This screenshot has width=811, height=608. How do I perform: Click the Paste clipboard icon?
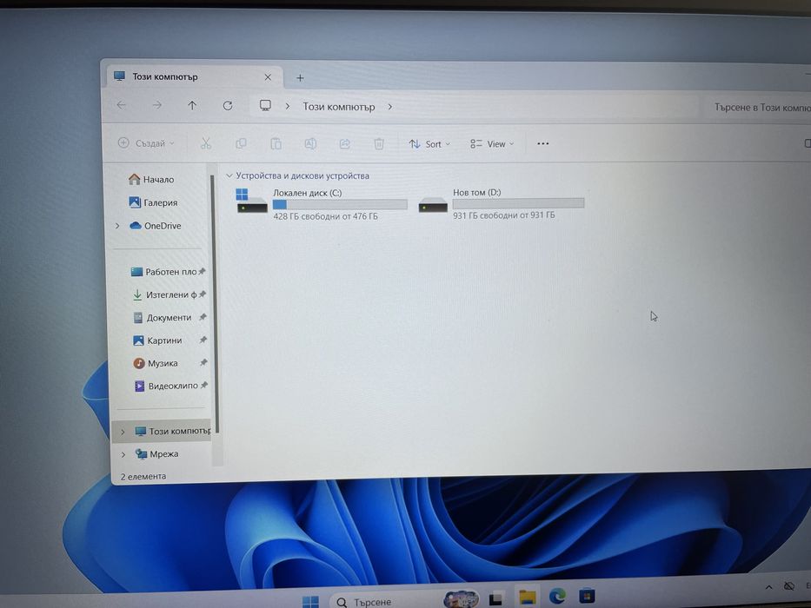pyautogui.click(x=276, y=143)
